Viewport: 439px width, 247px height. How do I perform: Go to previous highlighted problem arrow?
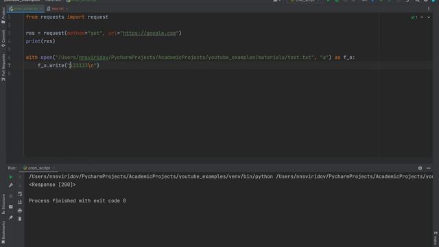pos(422,17)
